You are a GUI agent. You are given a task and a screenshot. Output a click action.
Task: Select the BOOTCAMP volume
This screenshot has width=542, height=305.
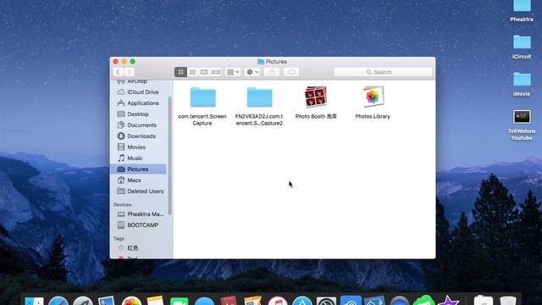click(x=138, y=225)
